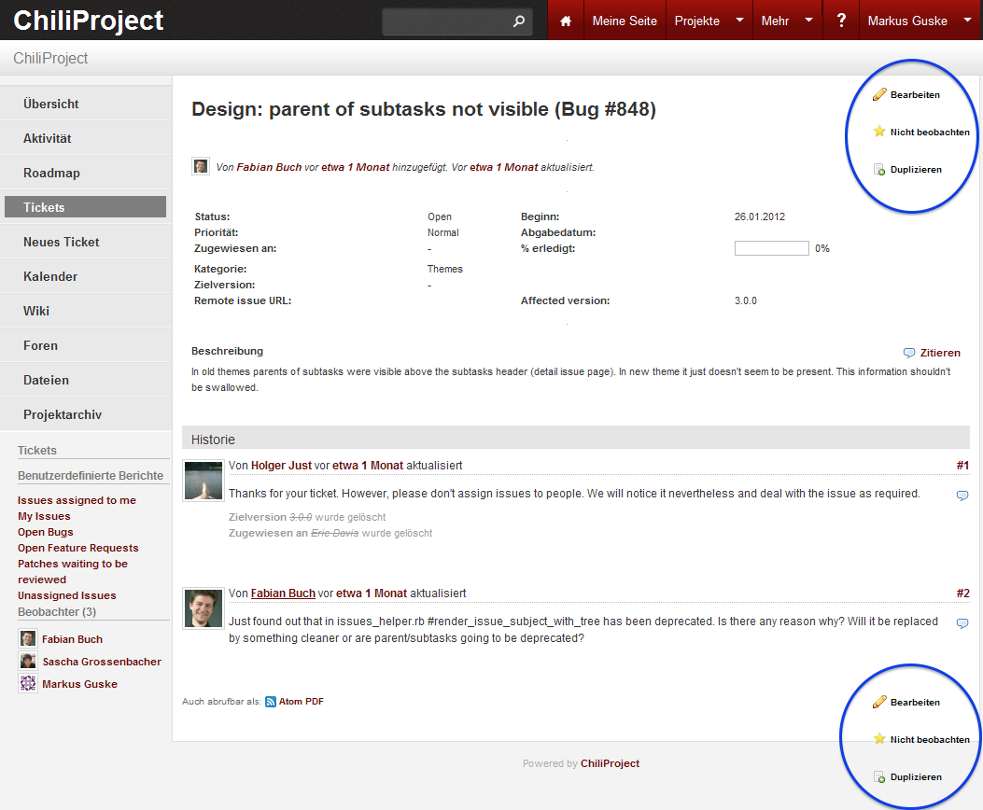Click the Benutzerdefinierte Berichte heading link
Image resolution: width=983 pixels, height=810 pixels.
coord(91,476)
